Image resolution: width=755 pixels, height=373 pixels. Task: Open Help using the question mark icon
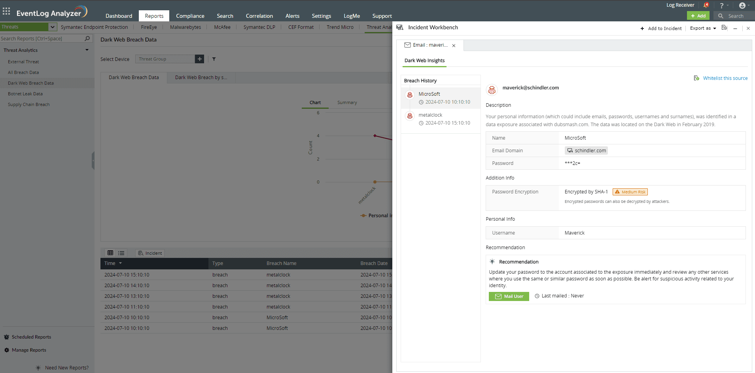[721, 6]
